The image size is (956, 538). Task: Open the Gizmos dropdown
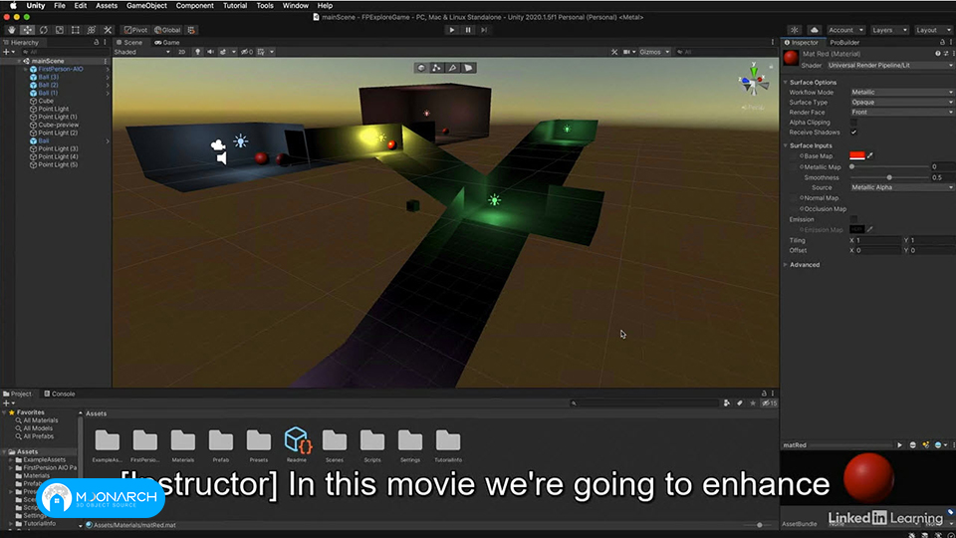pyautogui.click(x=653, y=52)
